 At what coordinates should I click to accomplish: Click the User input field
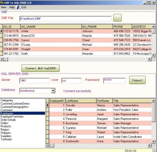point(71,81)
